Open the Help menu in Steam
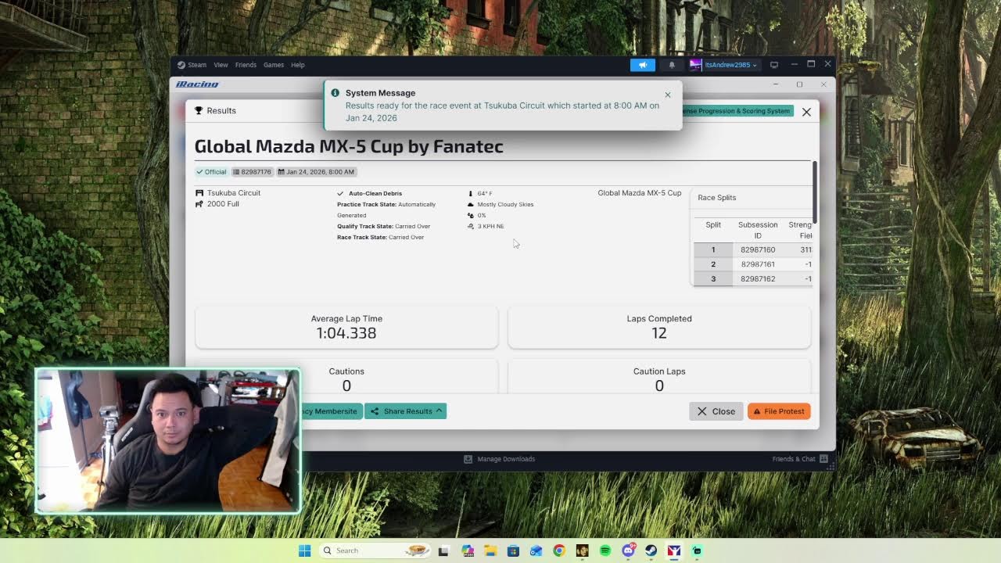The width and height of the screenshot is (1001, 563). 298,65
